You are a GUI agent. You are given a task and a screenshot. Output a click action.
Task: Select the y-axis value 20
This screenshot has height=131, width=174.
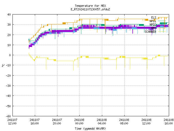point(9,35)
